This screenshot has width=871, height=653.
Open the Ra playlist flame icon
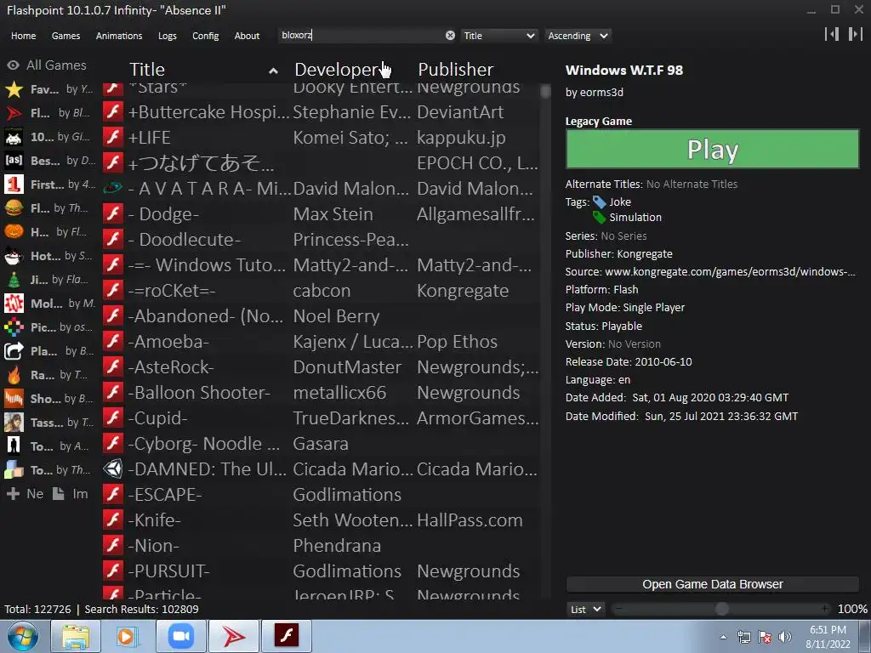14,375
